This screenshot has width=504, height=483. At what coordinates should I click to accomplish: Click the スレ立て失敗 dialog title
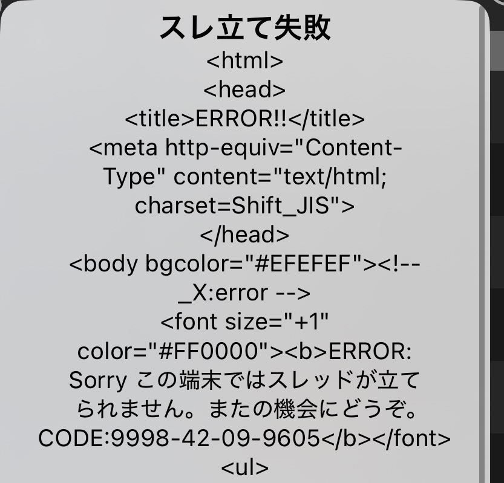(245, 28)
